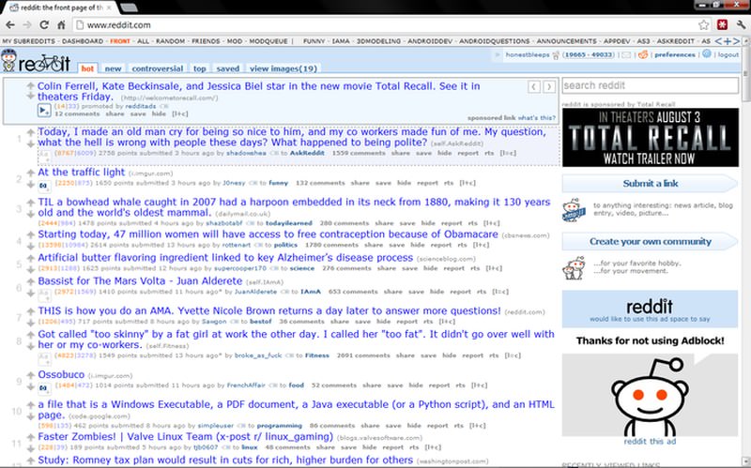Downvote the Total Recall promoted post
Screen dimensions: 751x468
pos(30,97)
